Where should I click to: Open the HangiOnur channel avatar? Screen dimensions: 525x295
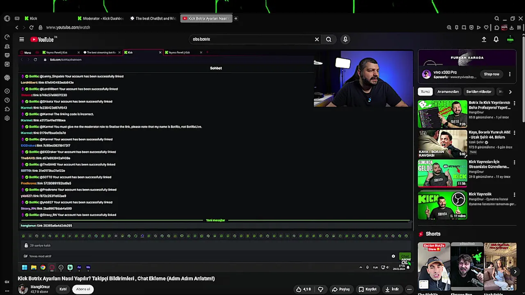pos(23,289)
